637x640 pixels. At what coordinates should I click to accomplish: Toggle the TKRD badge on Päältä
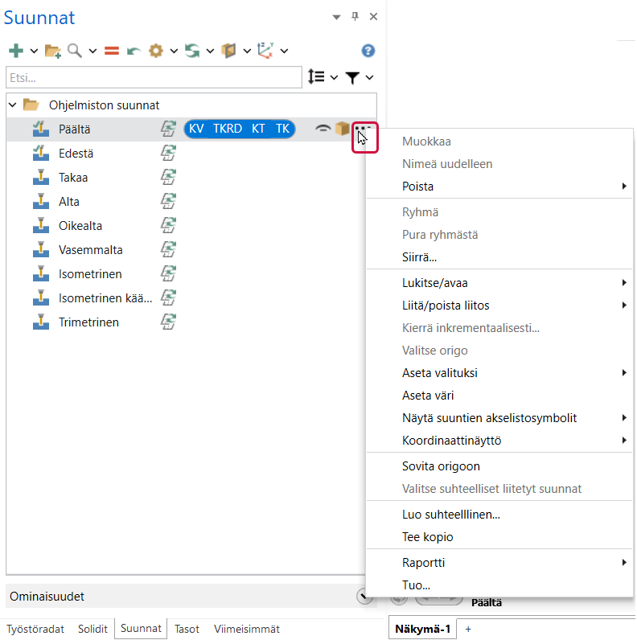[x=228, y=129]
